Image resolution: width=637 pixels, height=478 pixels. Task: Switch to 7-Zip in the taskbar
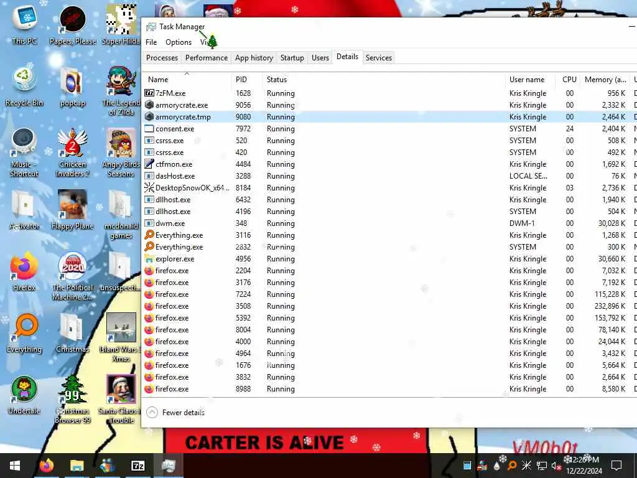137,466
